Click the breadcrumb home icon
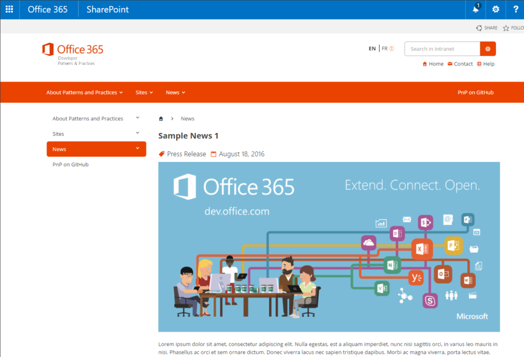Viewport: 524px width, 357px height. [x=161, y=119]
